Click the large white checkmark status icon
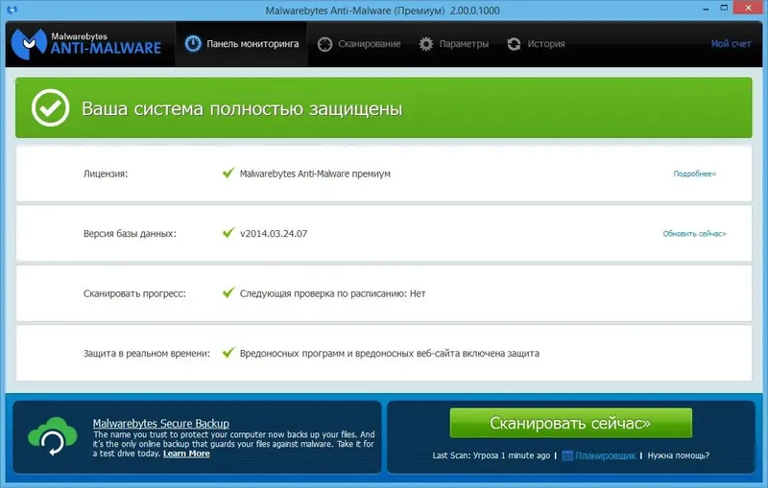 (50, 107)
